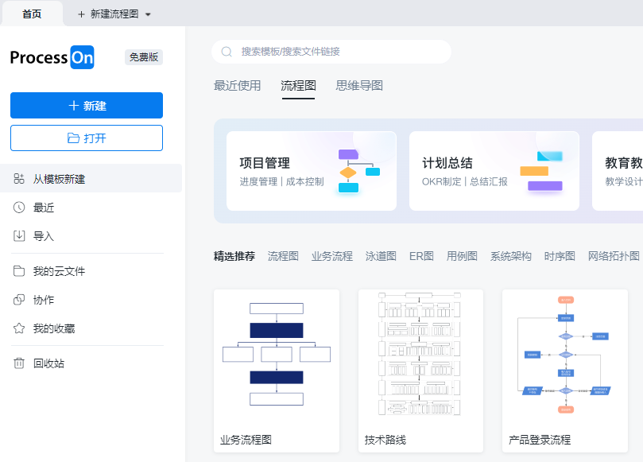Click the 我的云文件 folder icon
Viewport: 643px width, 462px height.
19,271
